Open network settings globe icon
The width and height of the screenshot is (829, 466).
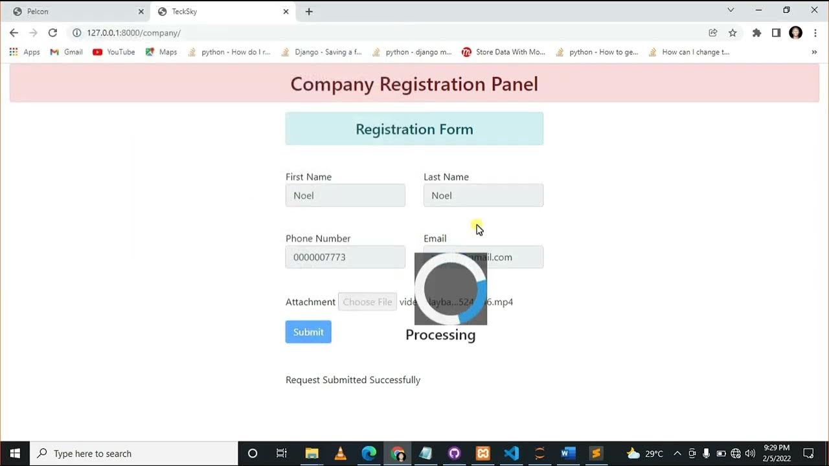tap(736, 453)
